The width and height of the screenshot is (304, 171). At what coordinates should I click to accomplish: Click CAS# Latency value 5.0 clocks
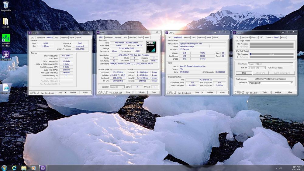click(x=66, y=61)
